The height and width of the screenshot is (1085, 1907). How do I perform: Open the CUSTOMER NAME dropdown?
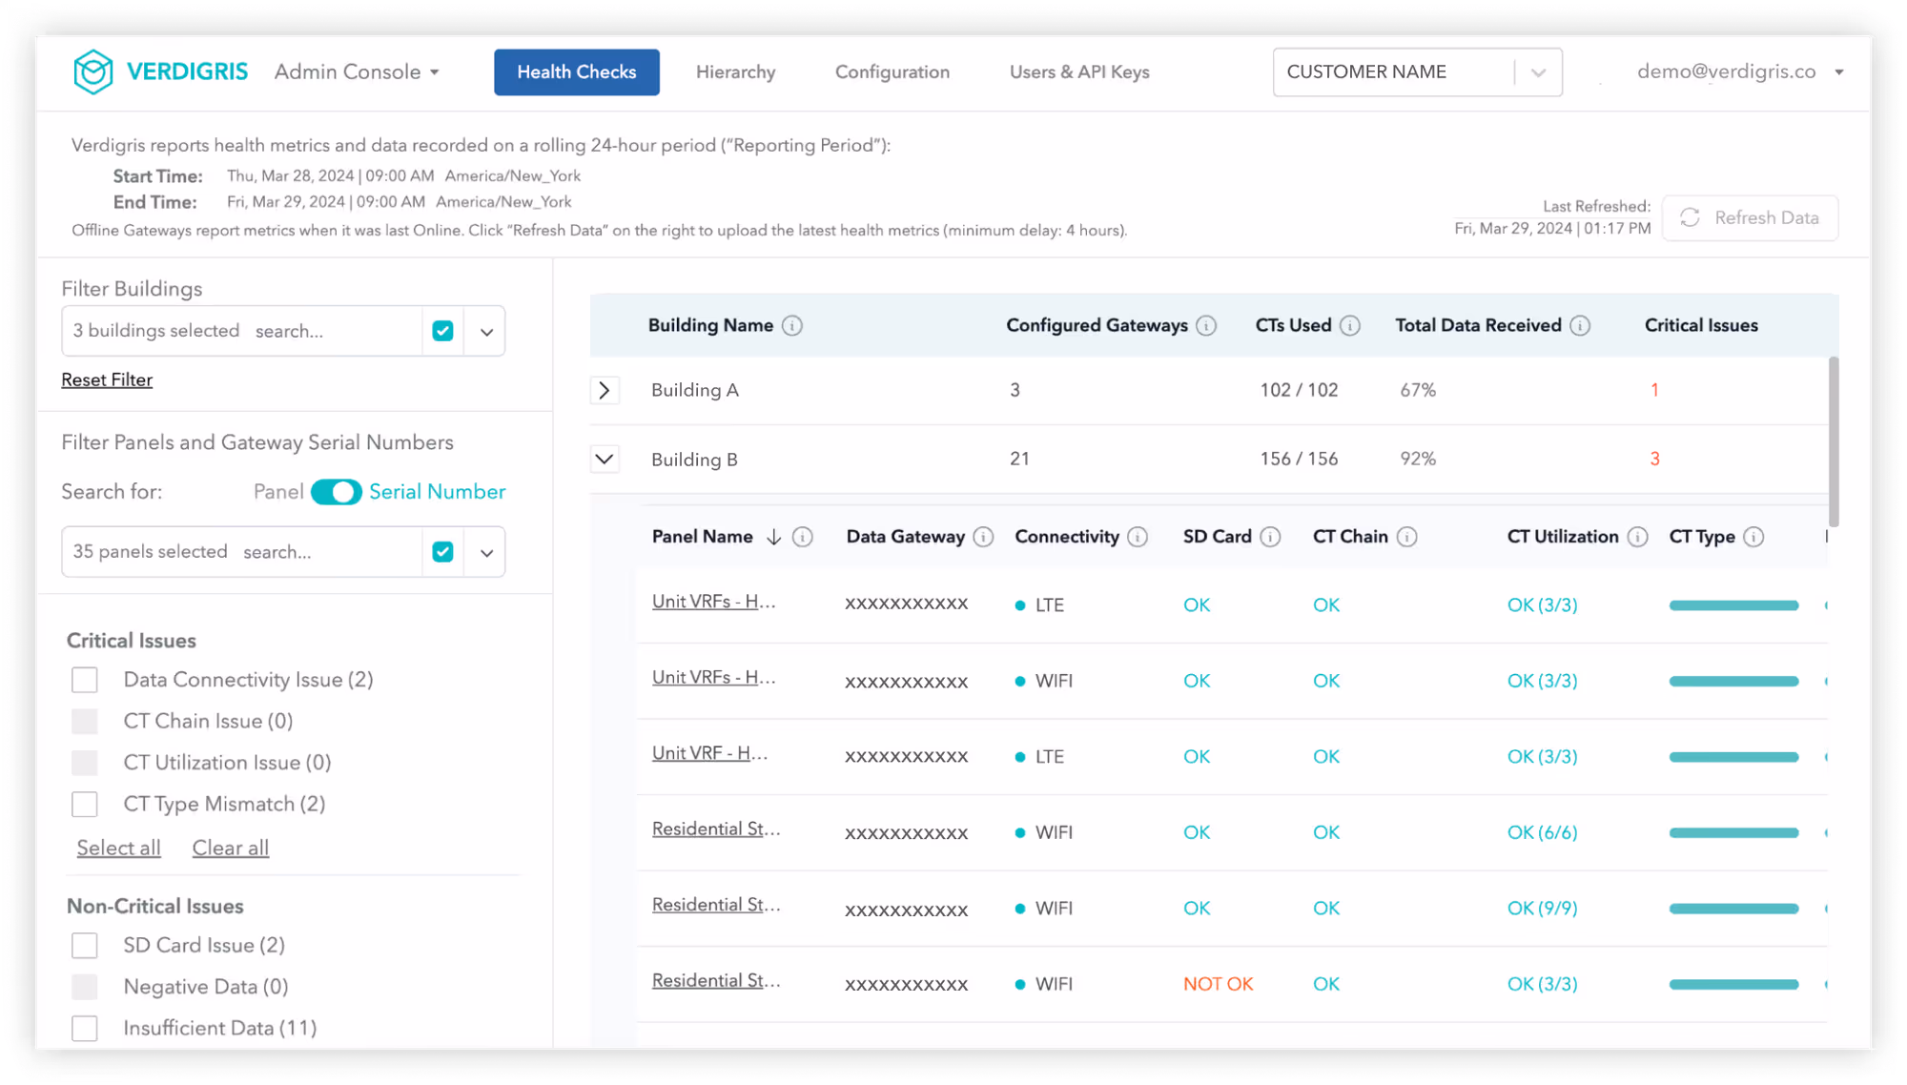coord(1417,72)
